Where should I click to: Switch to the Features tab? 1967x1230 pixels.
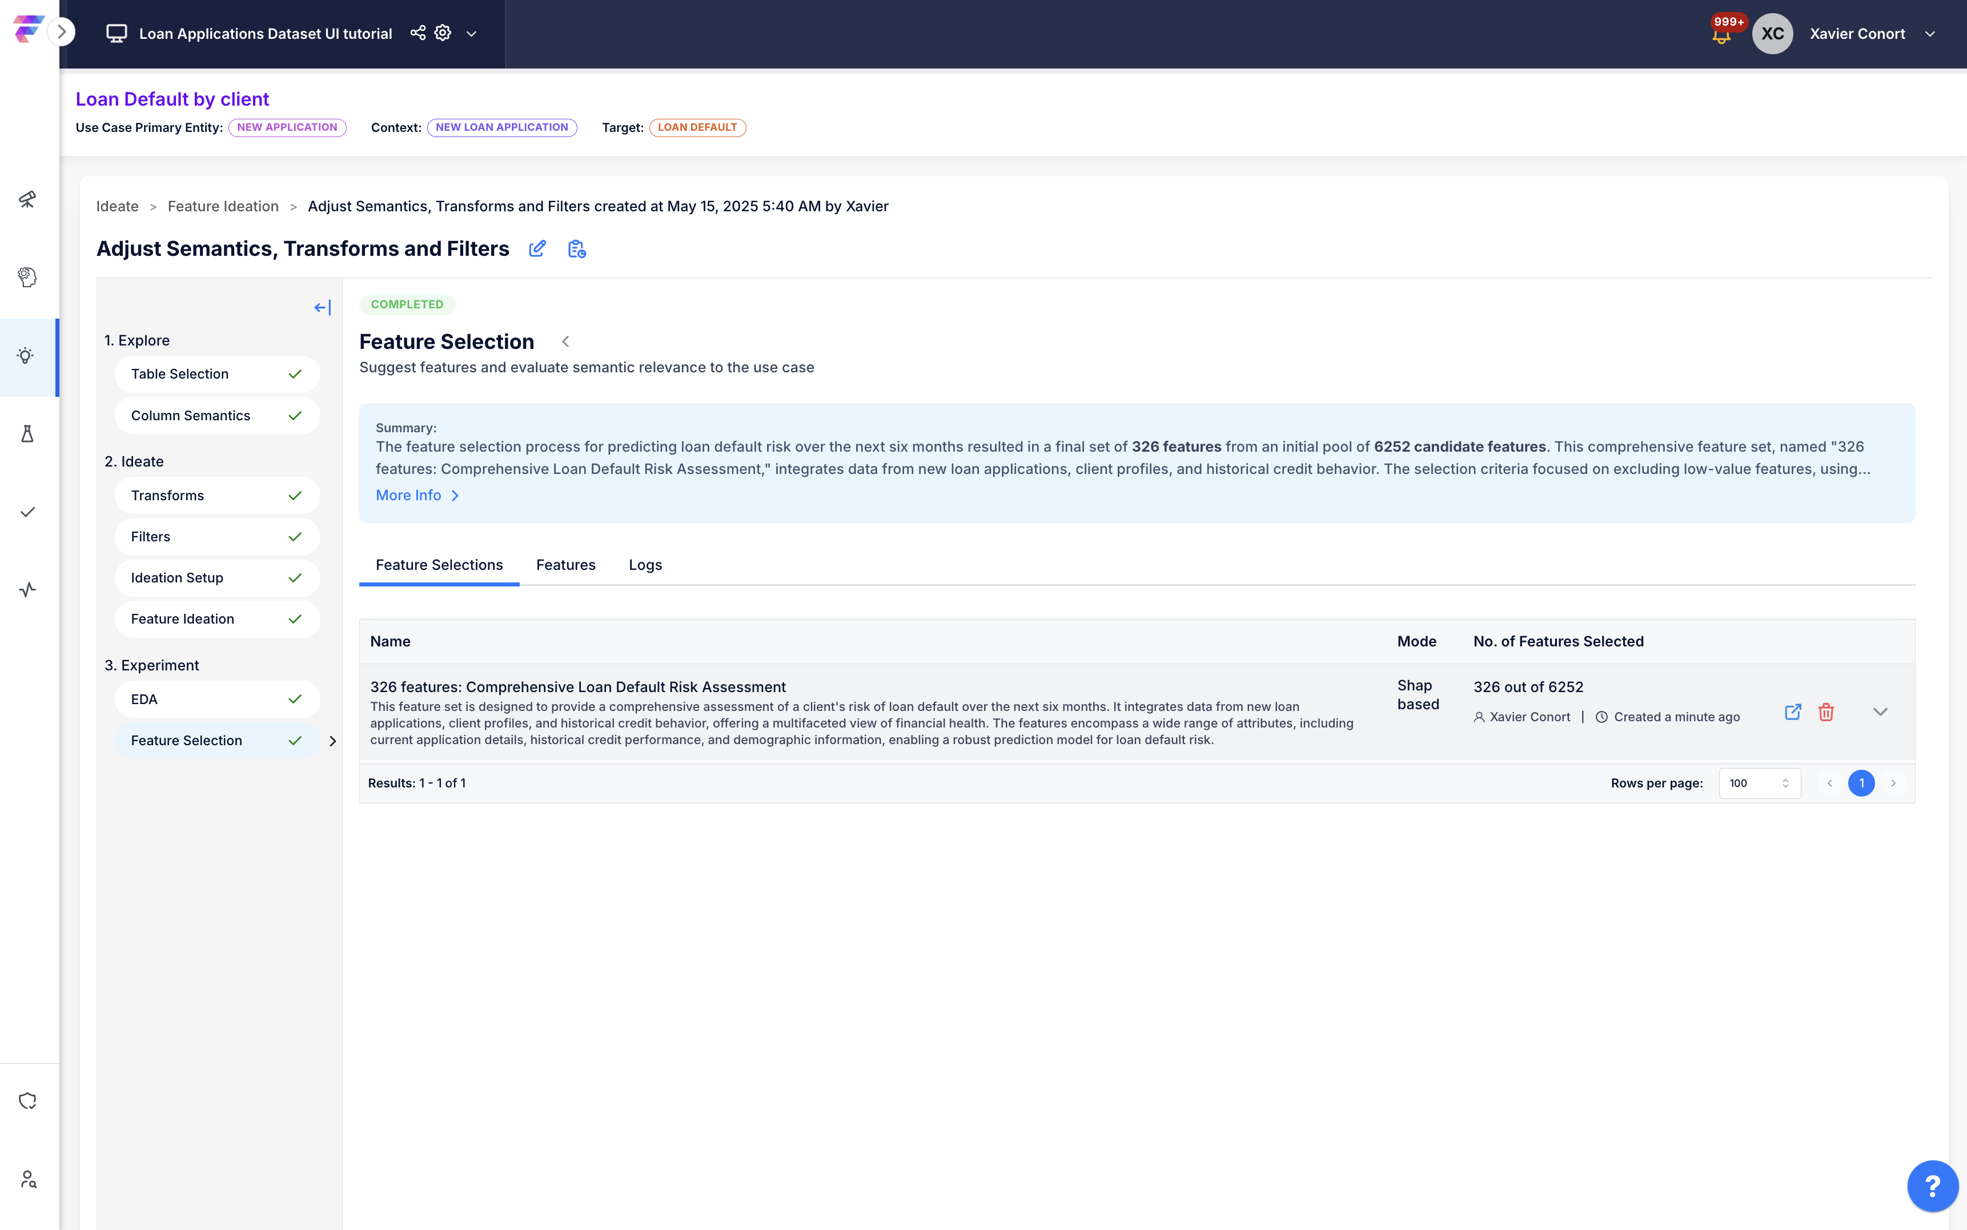click(565, 565)
